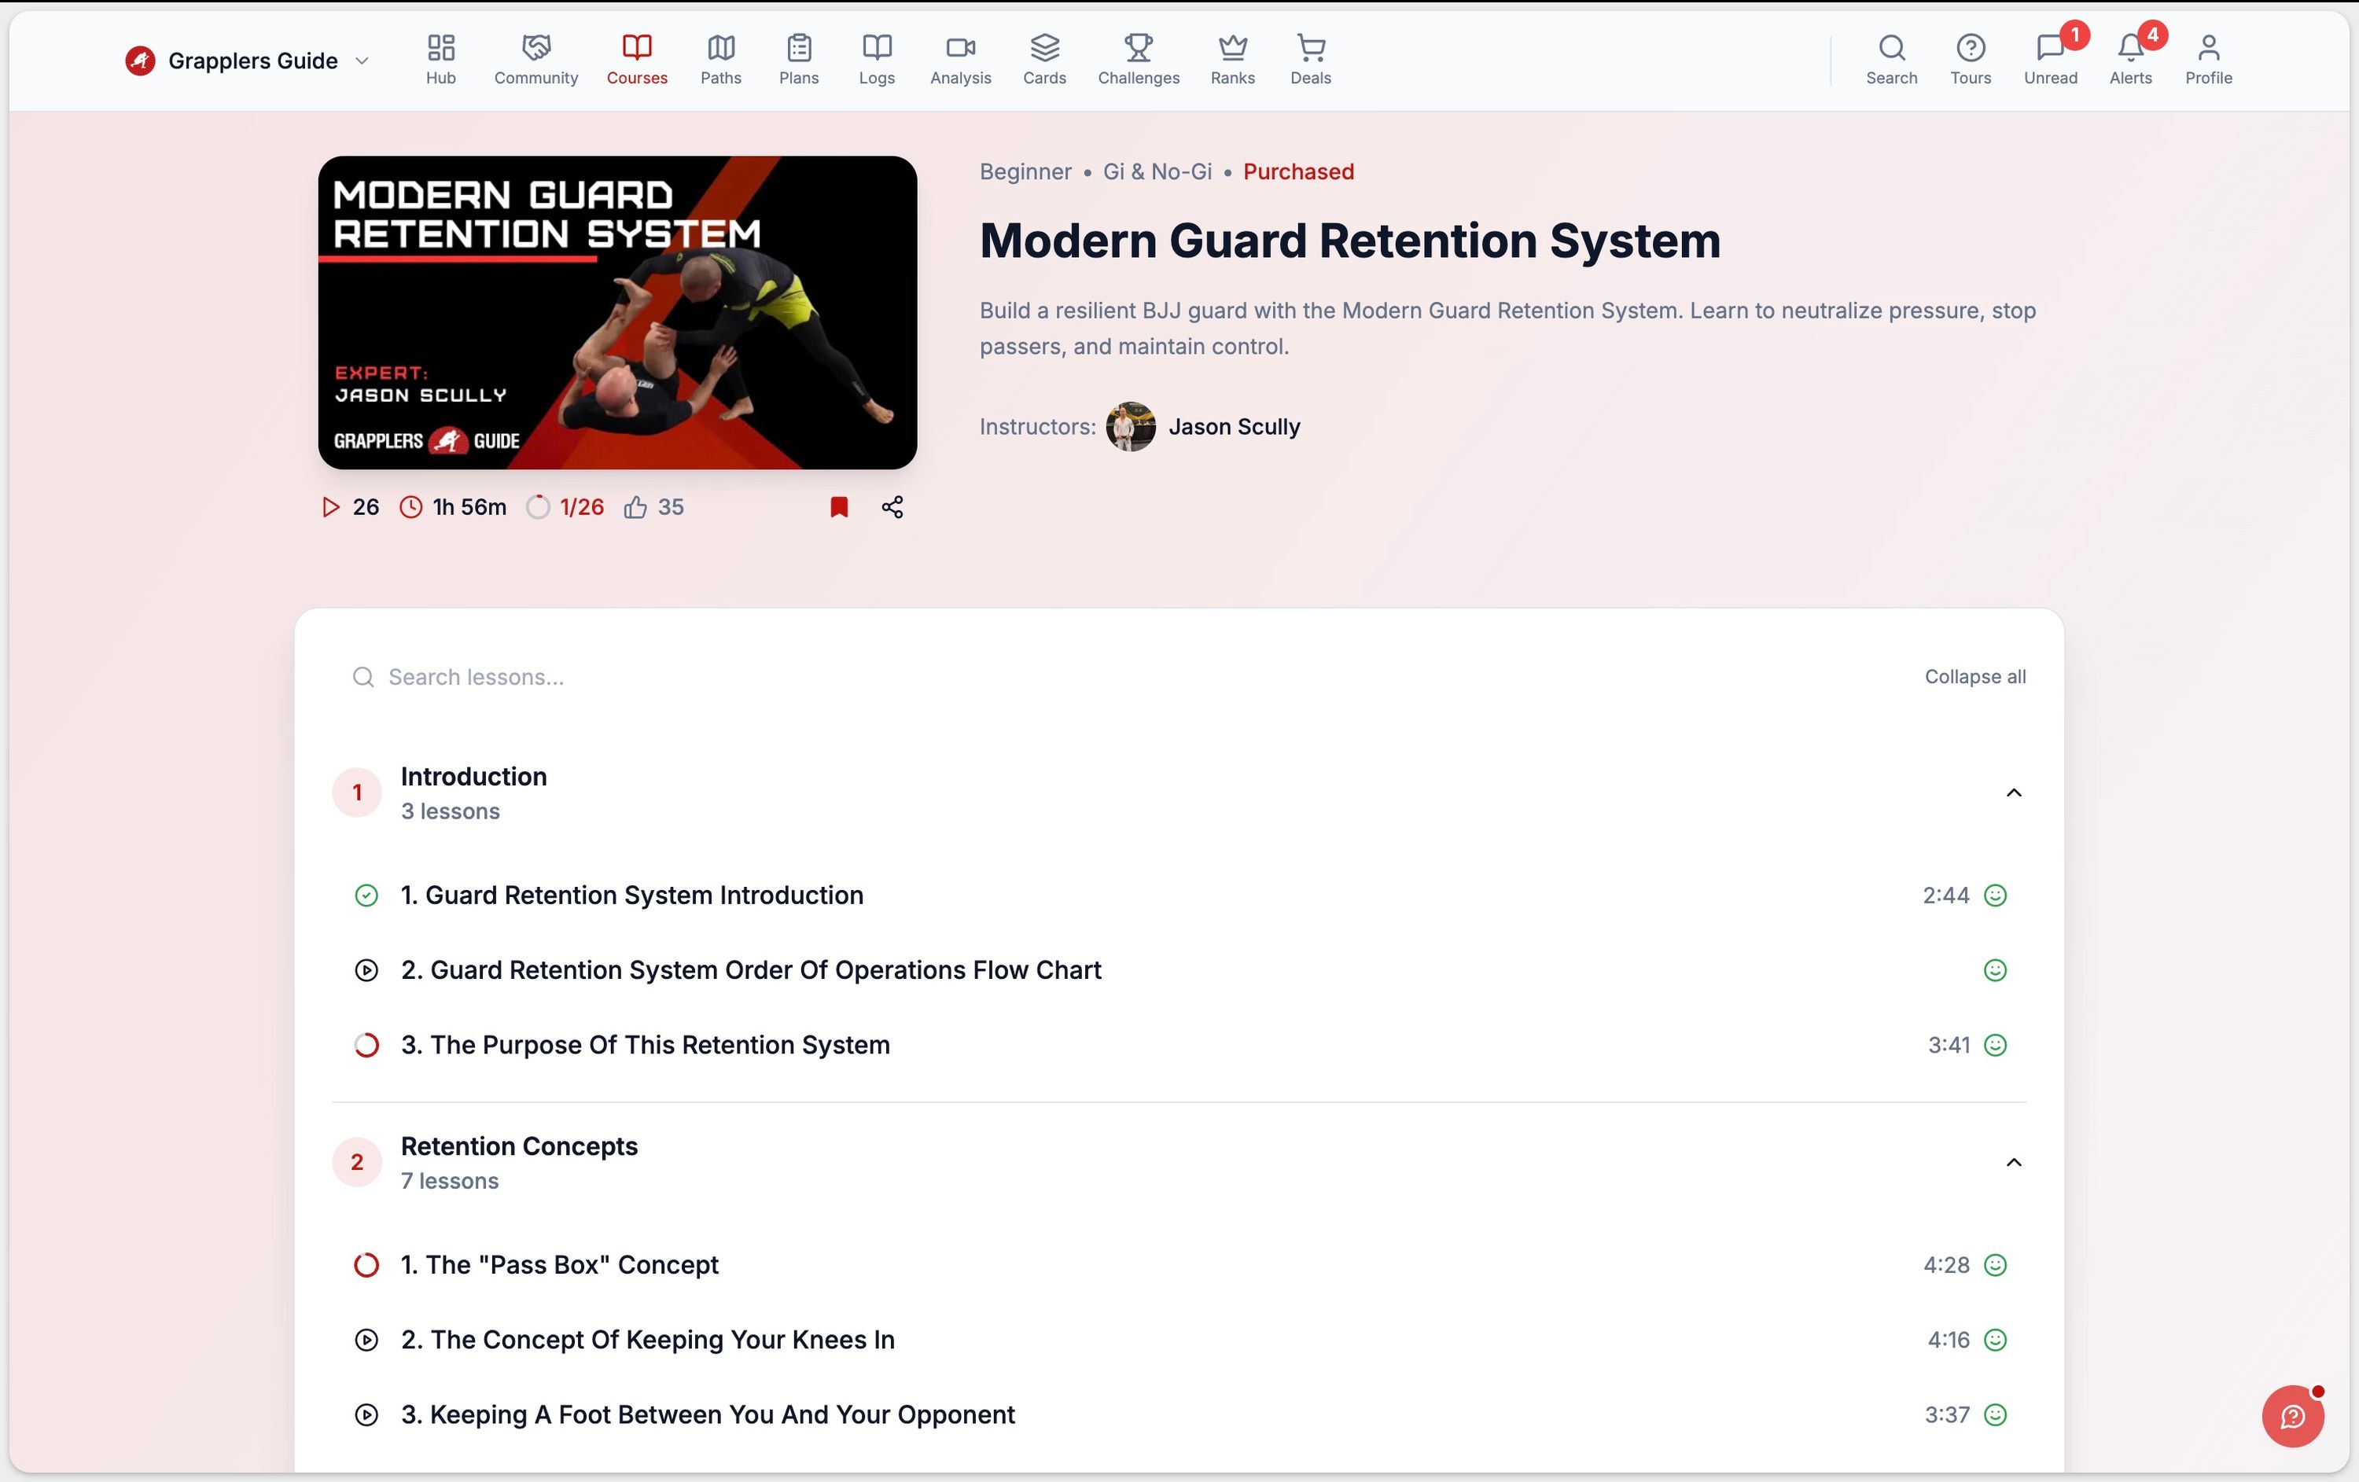The image size is (2359, 1482).
Task: Open Keeping A Foot Between lesson
Action: tap(708, 1414)
